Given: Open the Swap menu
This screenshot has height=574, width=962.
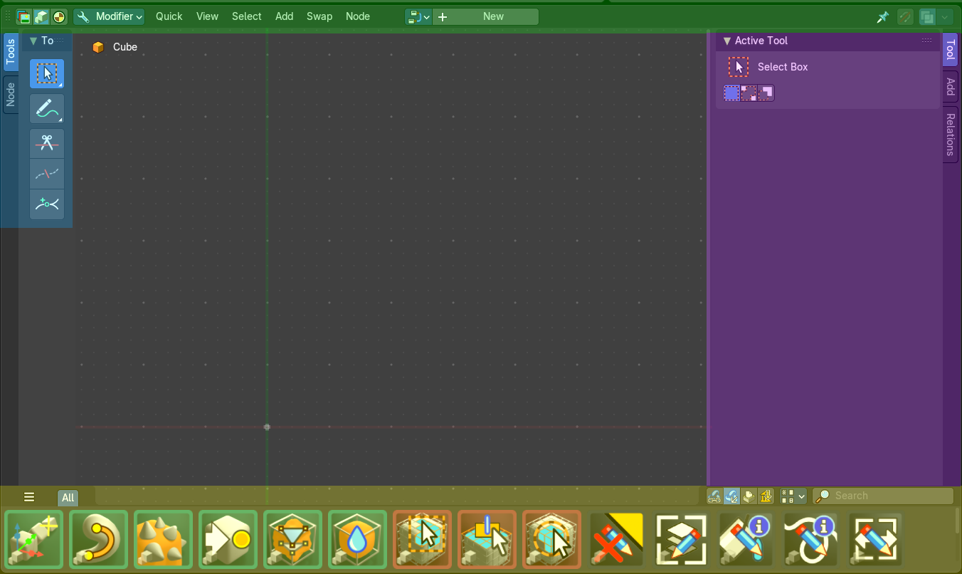Looking at the screenshot, I should (319, 16).
